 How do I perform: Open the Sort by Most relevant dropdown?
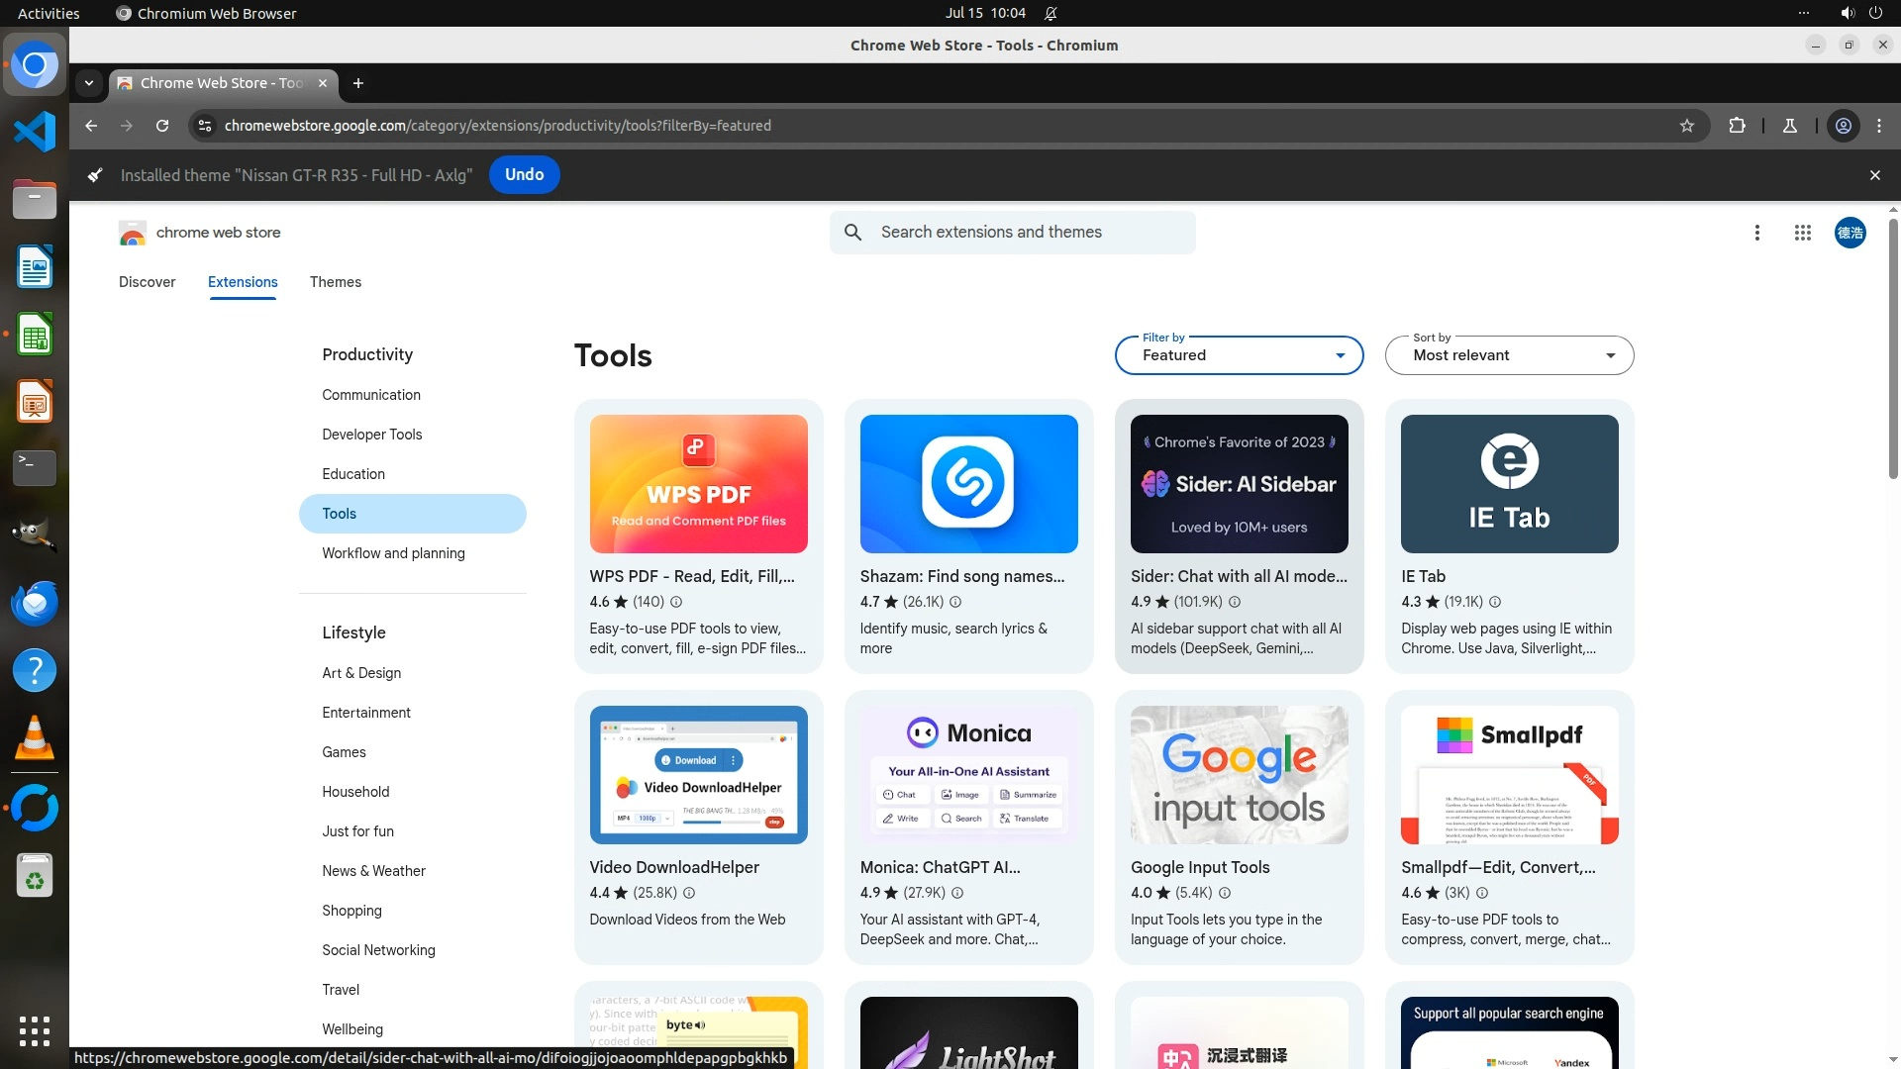1509,355
